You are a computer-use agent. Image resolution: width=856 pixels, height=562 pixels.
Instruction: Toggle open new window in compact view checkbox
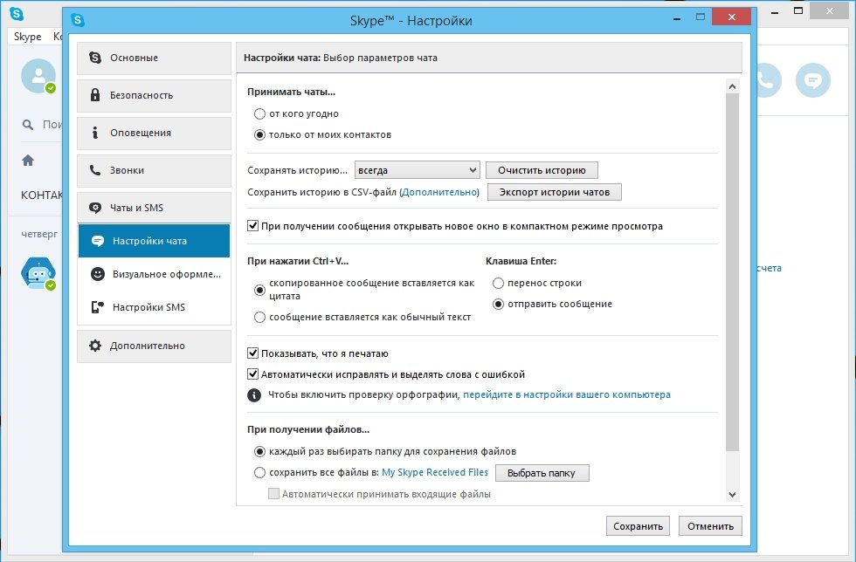click(252, 226)
